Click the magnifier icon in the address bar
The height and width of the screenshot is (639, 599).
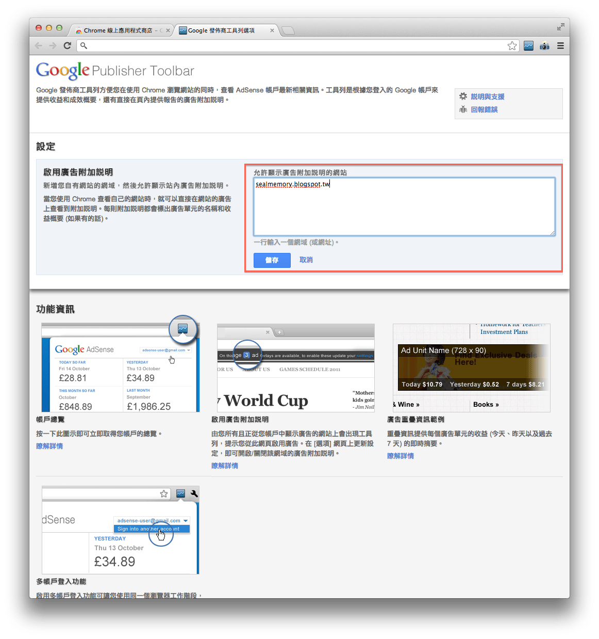point(84,46)
